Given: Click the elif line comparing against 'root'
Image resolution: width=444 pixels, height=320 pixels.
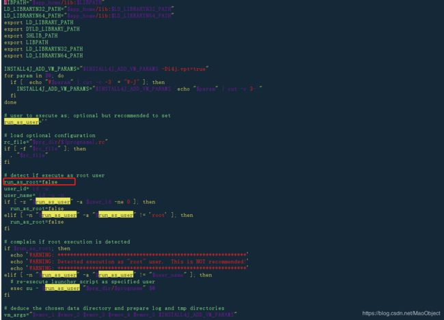Looking at the screenshot, I should pyautogui.click(x=98, y=216).
